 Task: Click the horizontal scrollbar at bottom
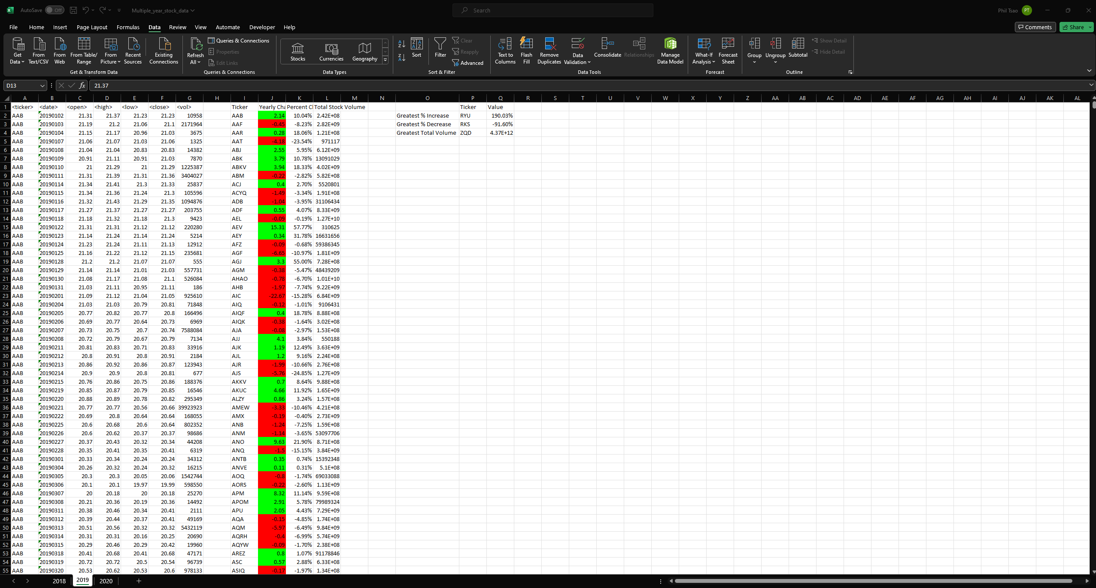tap(873, 581)
